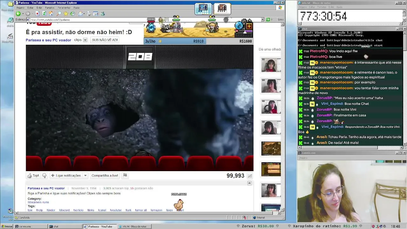Viewport: 407px width, 229px height.
Task: Click Ligar notificações button
Action: coord(66,176)
